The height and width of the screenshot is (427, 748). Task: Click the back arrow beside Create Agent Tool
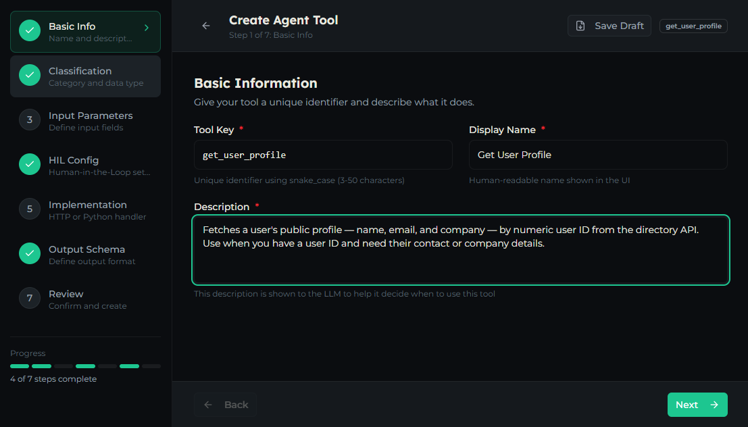pyautogui.click(x=206, y=26)
